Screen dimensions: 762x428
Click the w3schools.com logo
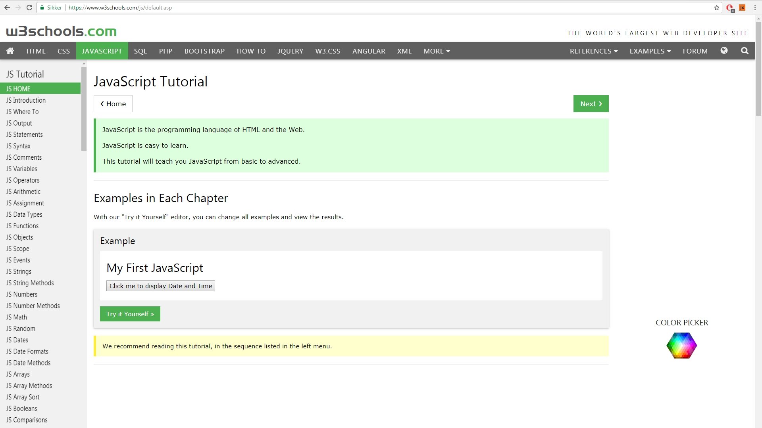(x=61, y=31)
